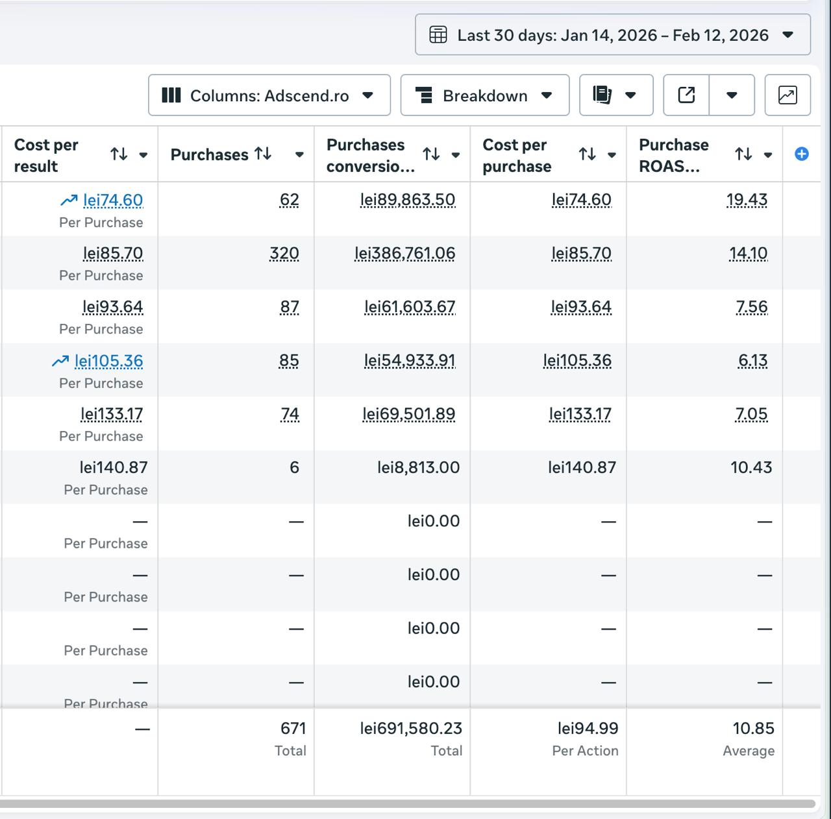Open the date range picker for Last 30 days
The image size is (831, 819).
click(613, 35)
